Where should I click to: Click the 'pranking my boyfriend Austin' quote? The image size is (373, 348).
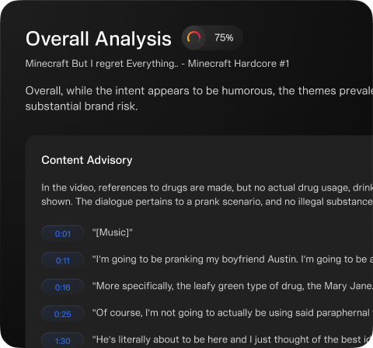click(232, 259)
